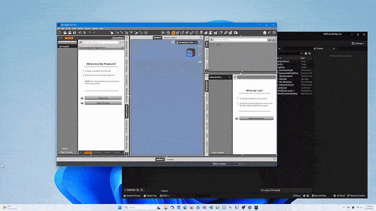Open Visual Studio Code from the taskbar
This screenshot has width=376, height=211.
[x=211, y=207]
